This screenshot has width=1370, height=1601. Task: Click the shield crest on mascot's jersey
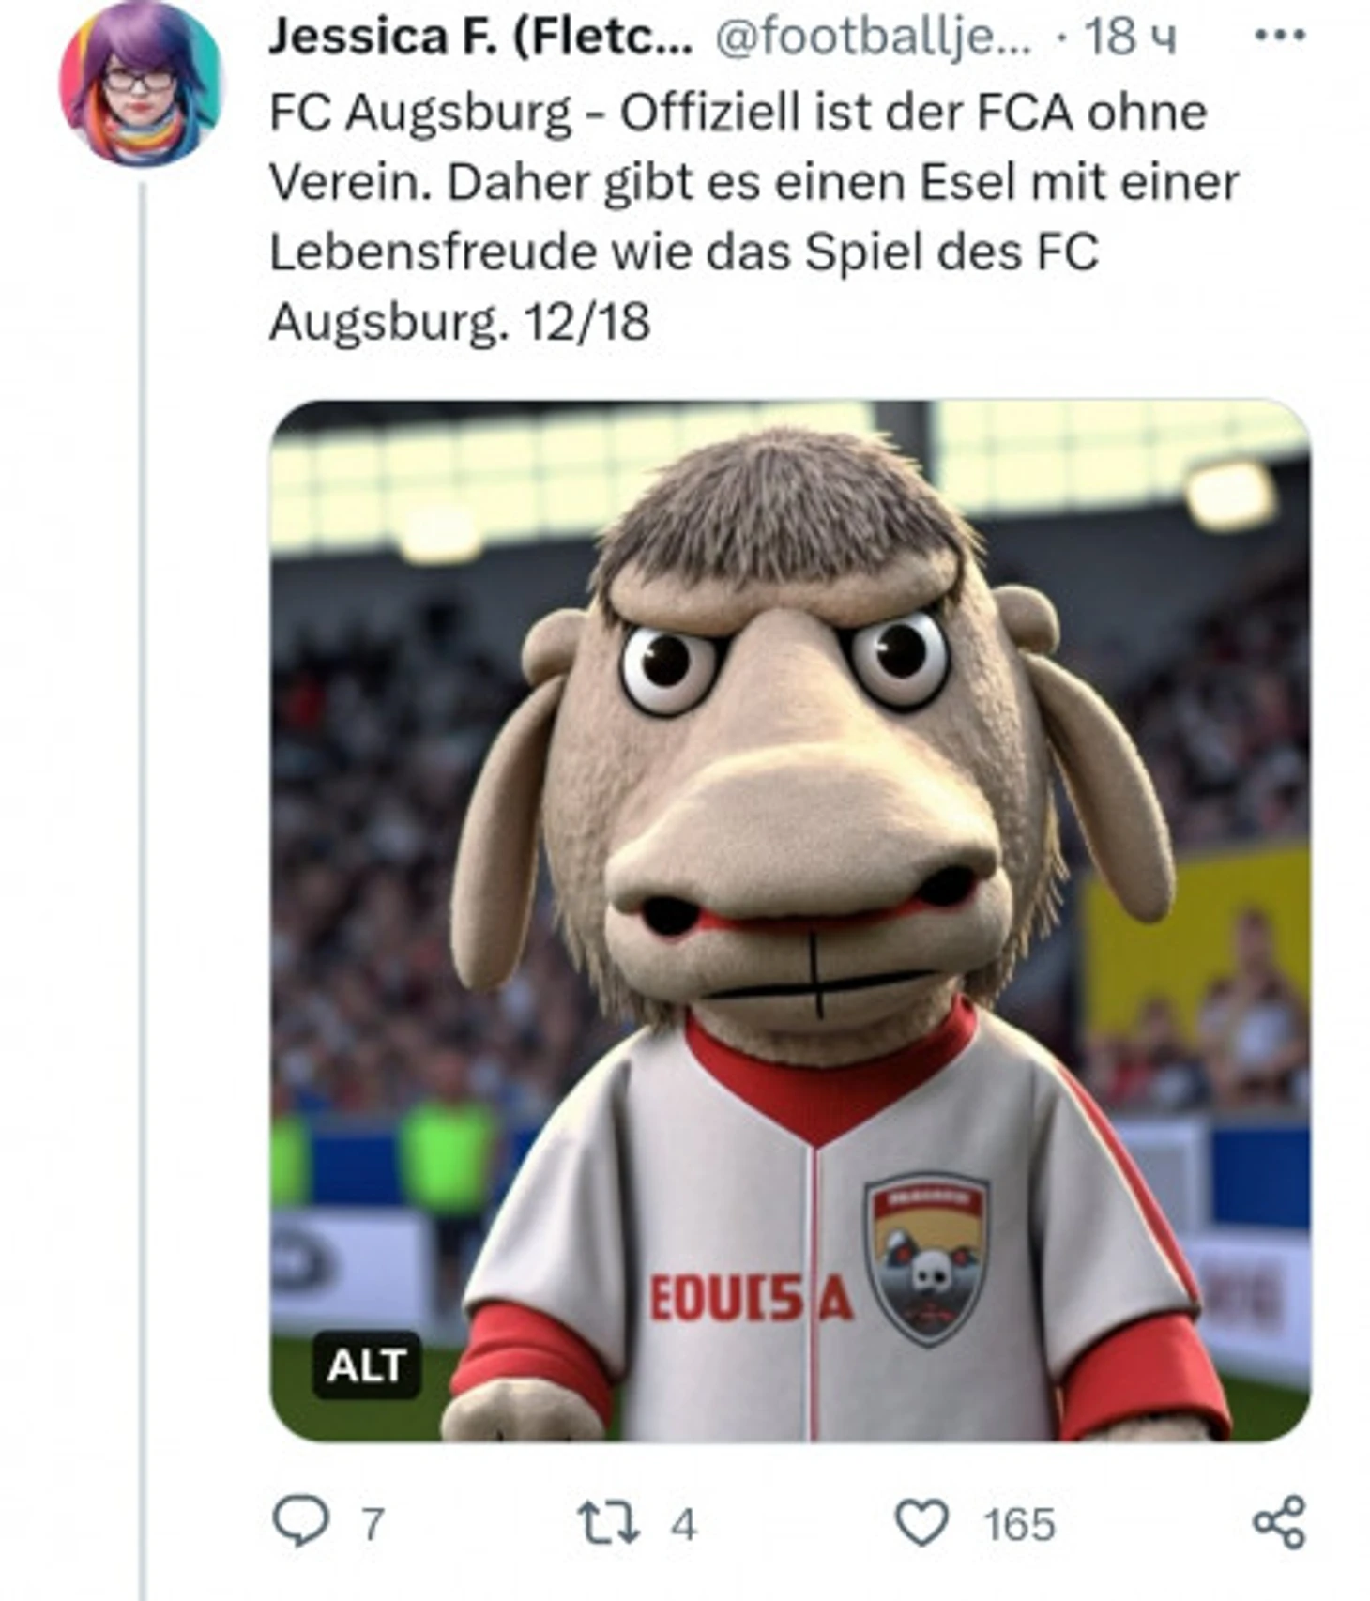click(x=926, y=1259)
